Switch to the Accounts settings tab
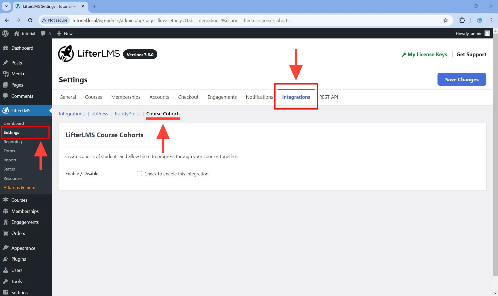This screenshot has width=498, height=296. [159, 97]
